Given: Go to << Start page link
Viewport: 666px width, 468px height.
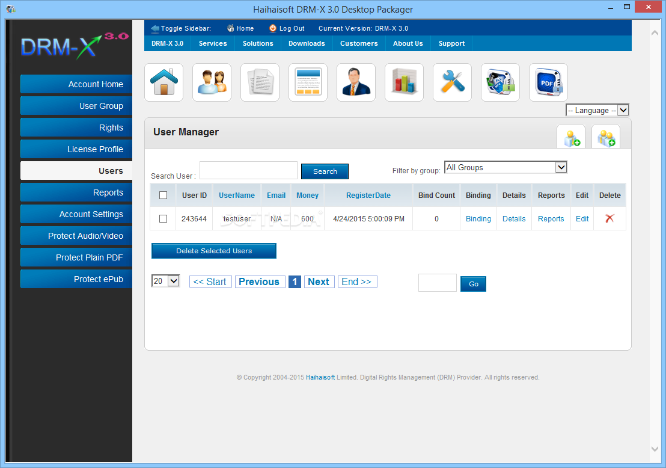Looking at the screenshot, I should [210, 282].
